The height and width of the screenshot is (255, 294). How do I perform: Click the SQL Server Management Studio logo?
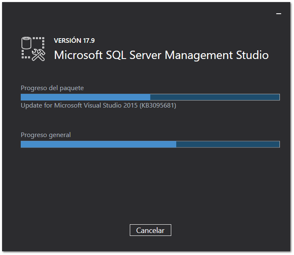(33, 49)
